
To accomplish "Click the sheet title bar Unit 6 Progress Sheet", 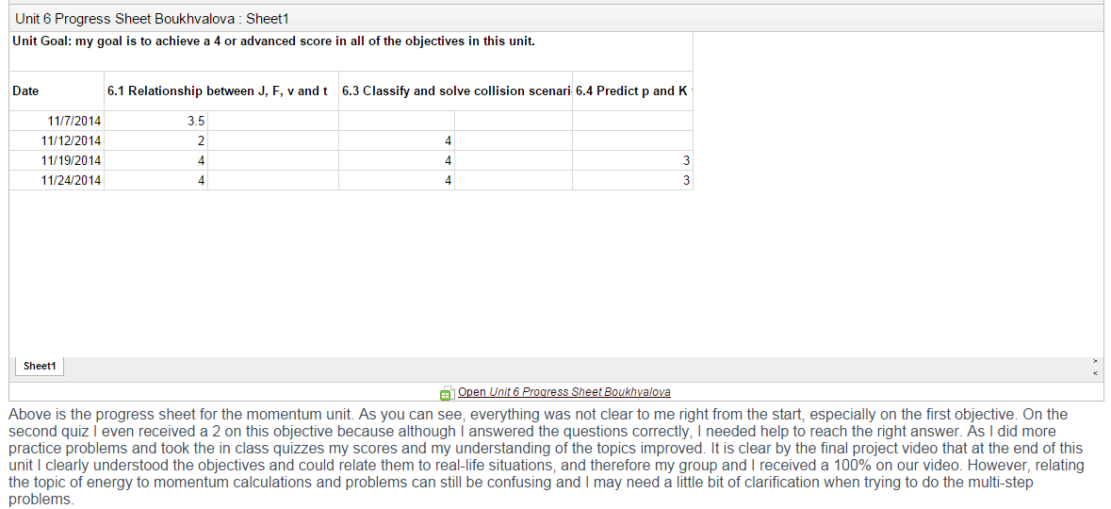I will pos(556,19).
